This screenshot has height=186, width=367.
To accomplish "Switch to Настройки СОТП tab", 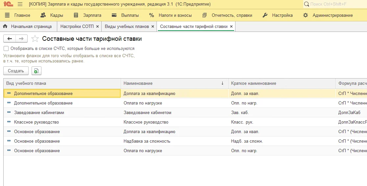I will (x=77, y=26).
